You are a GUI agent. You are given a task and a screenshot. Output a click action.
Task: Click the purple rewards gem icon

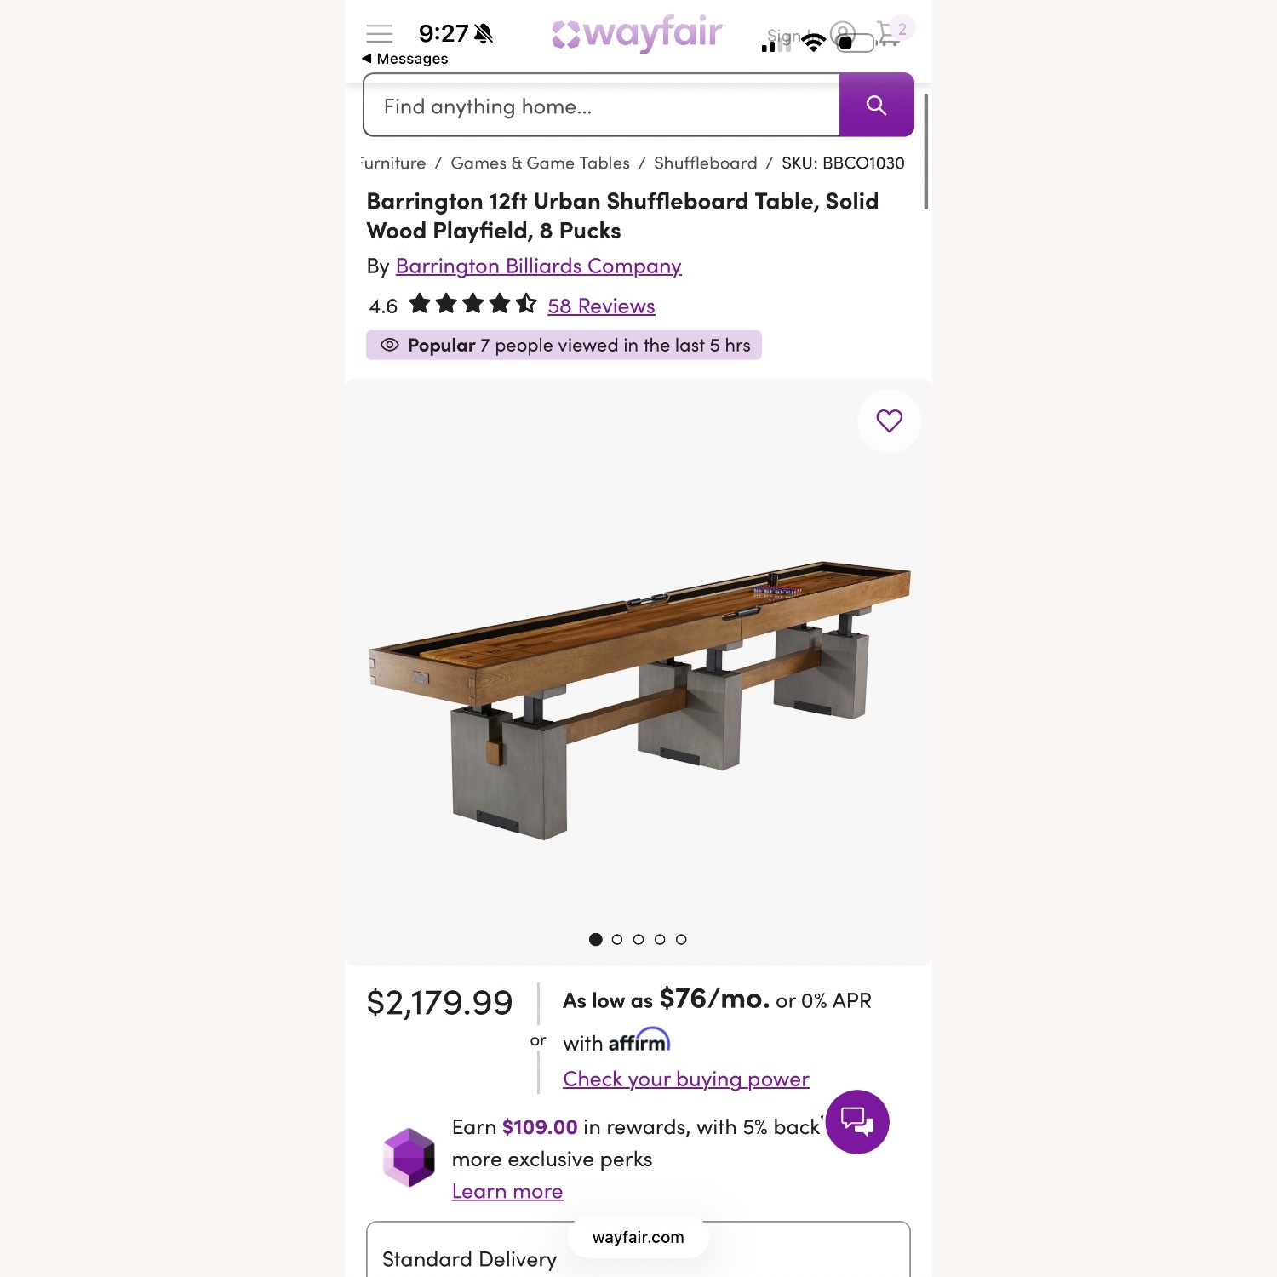pos(409,1157)
